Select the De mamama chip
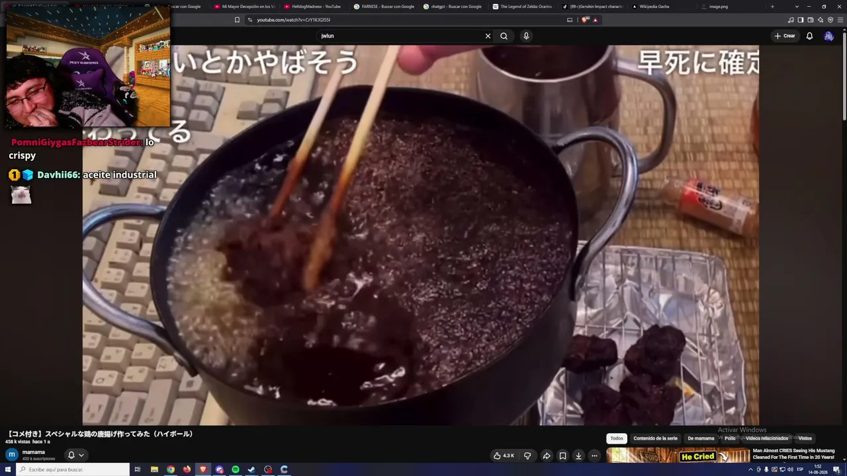Viewport: 847px width, 476px height. [x=701, y=438]
